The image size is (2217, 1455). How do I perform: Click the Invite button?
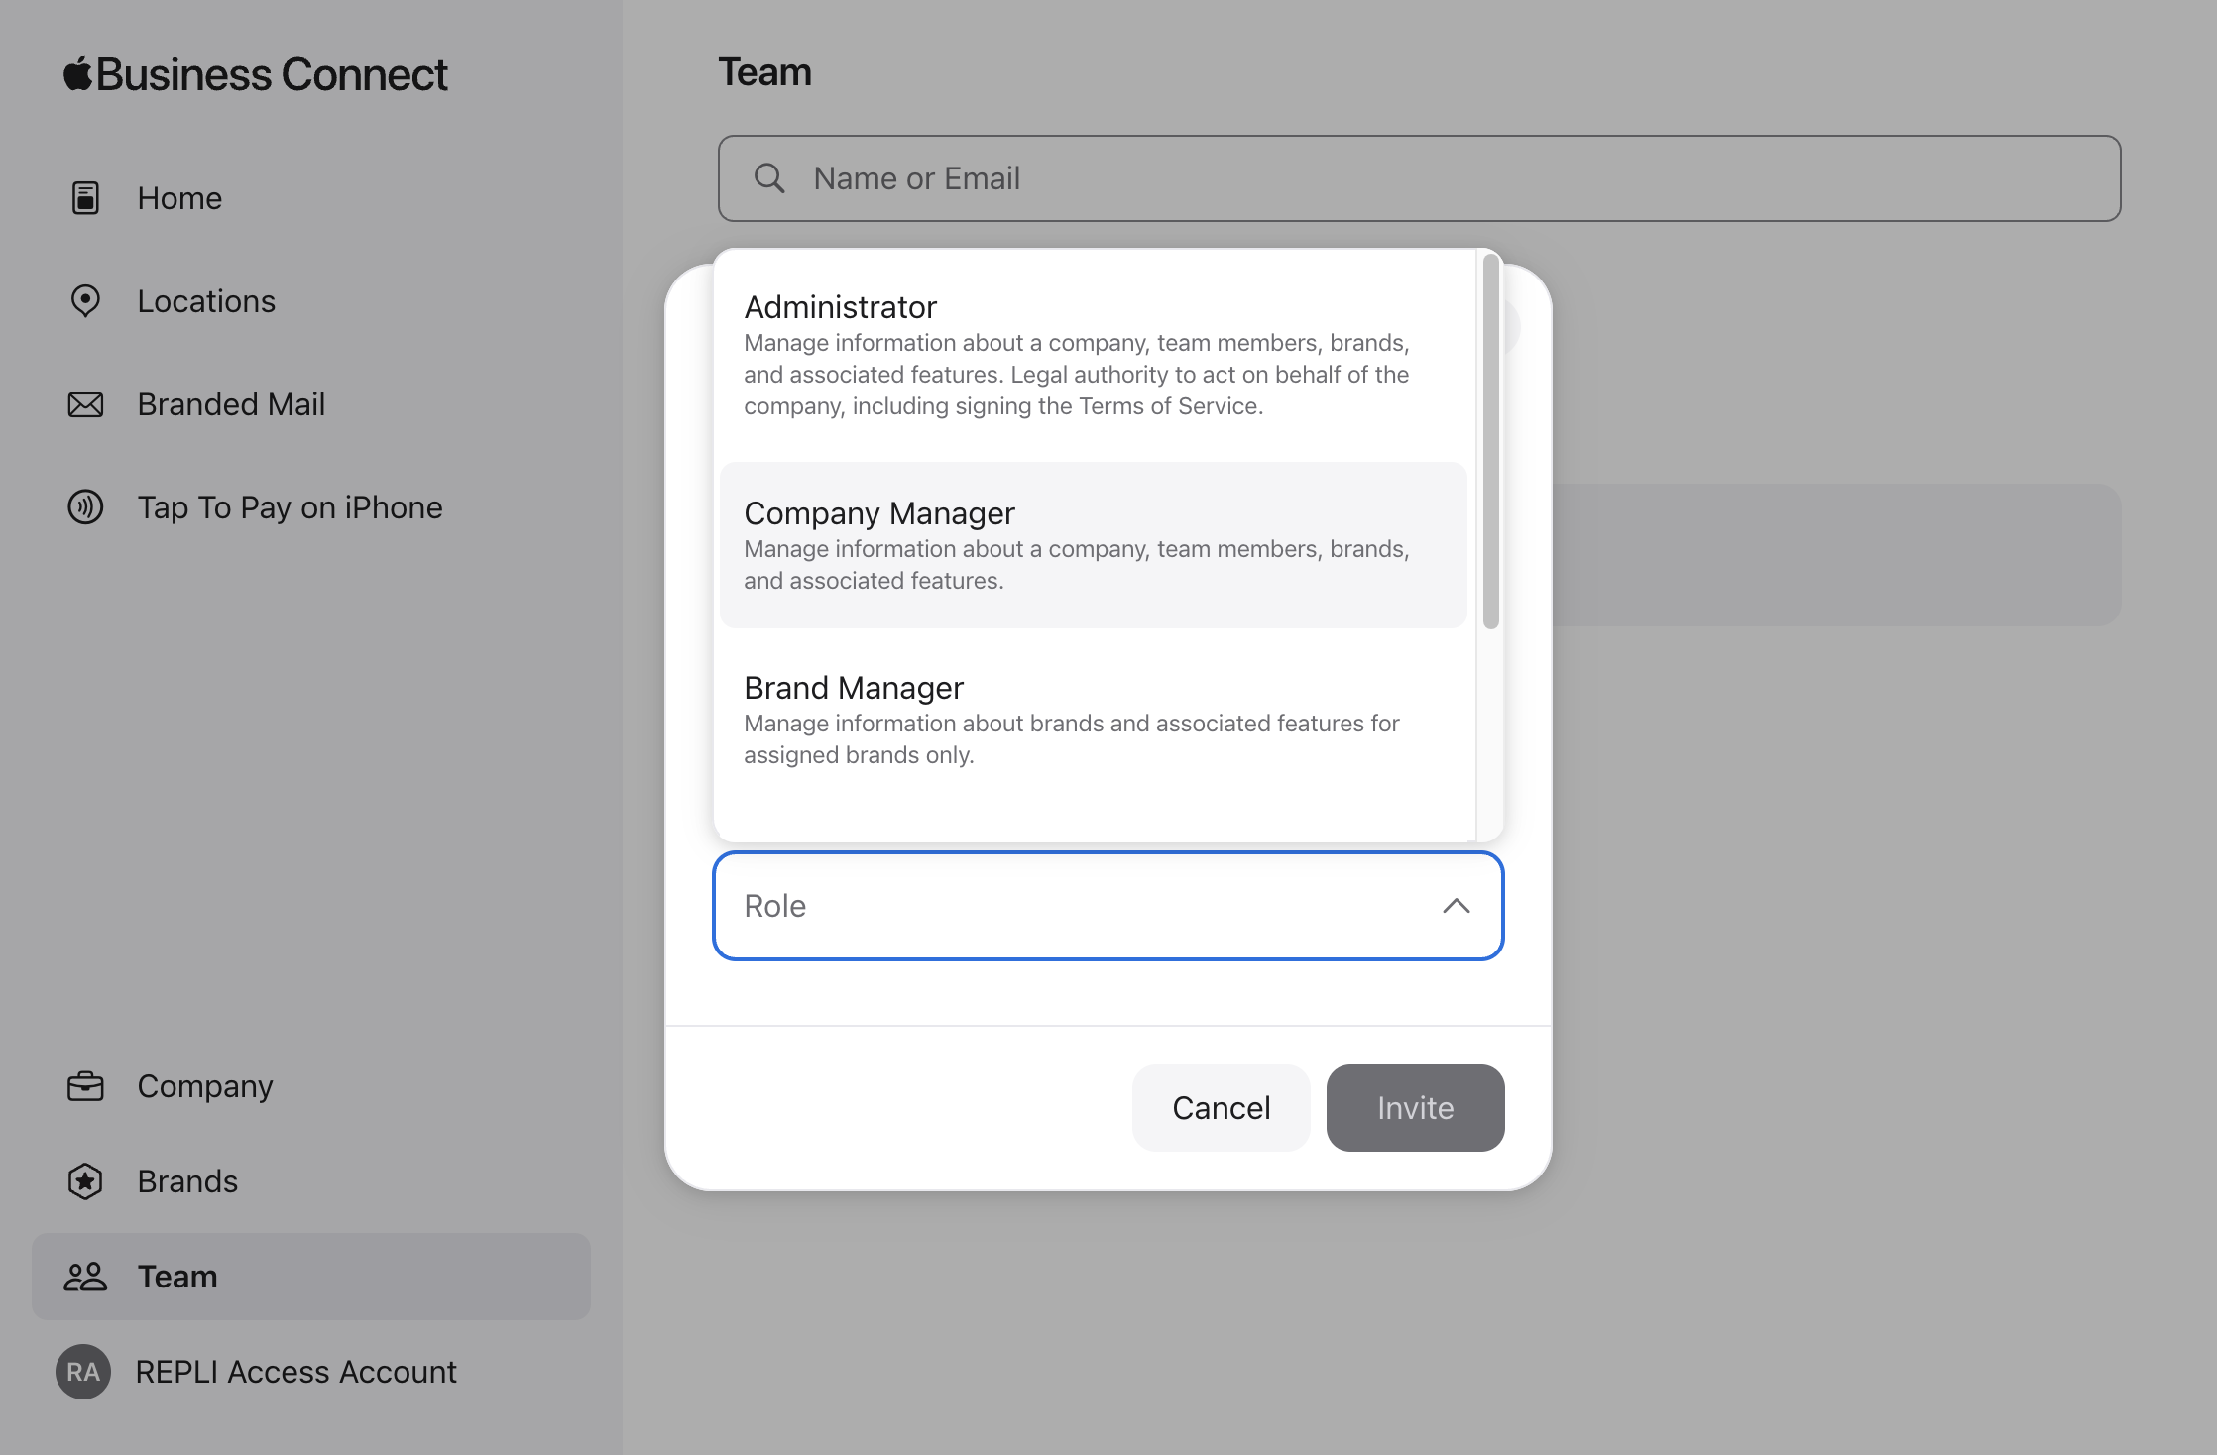[1415, 1108]
